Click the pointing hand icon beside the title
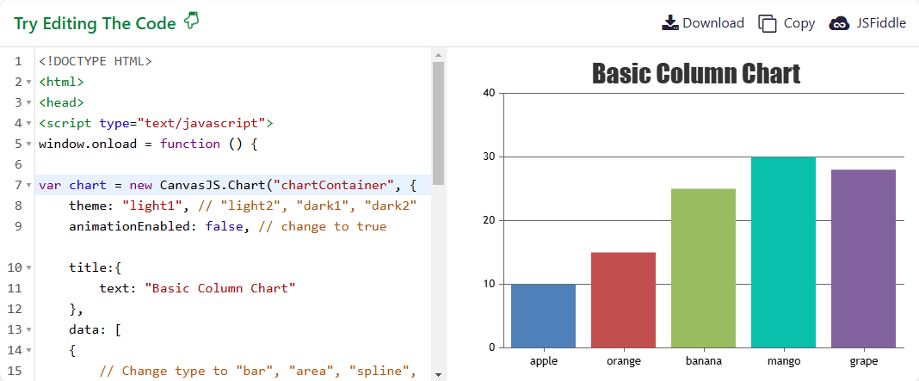919x381 pixels. pyautogui.click(x=192, y=22)
